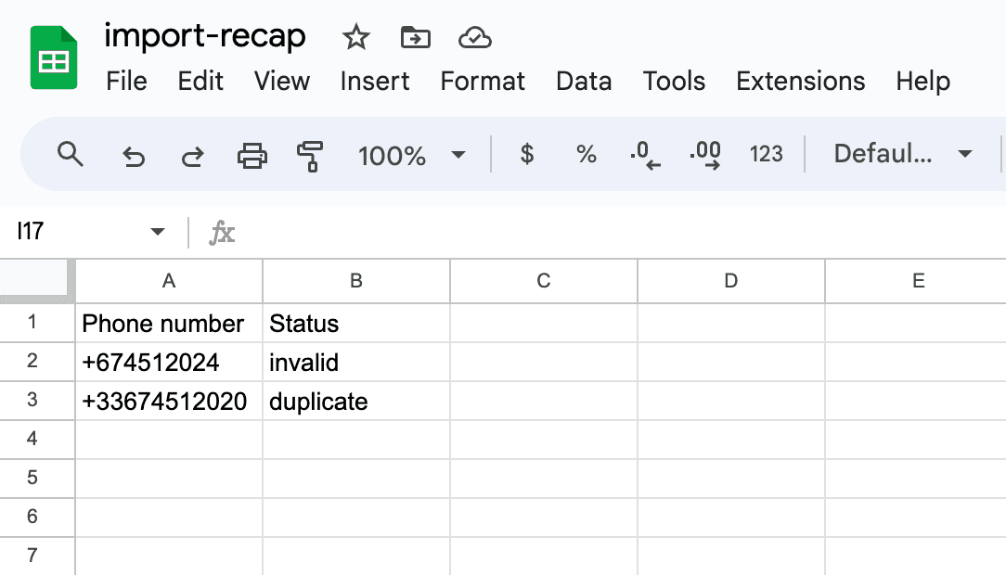Image resolution: width=1006 pixels, height=575 pixels.
Task: Expand the Default font dropdown
Action: tap(902, 154)
